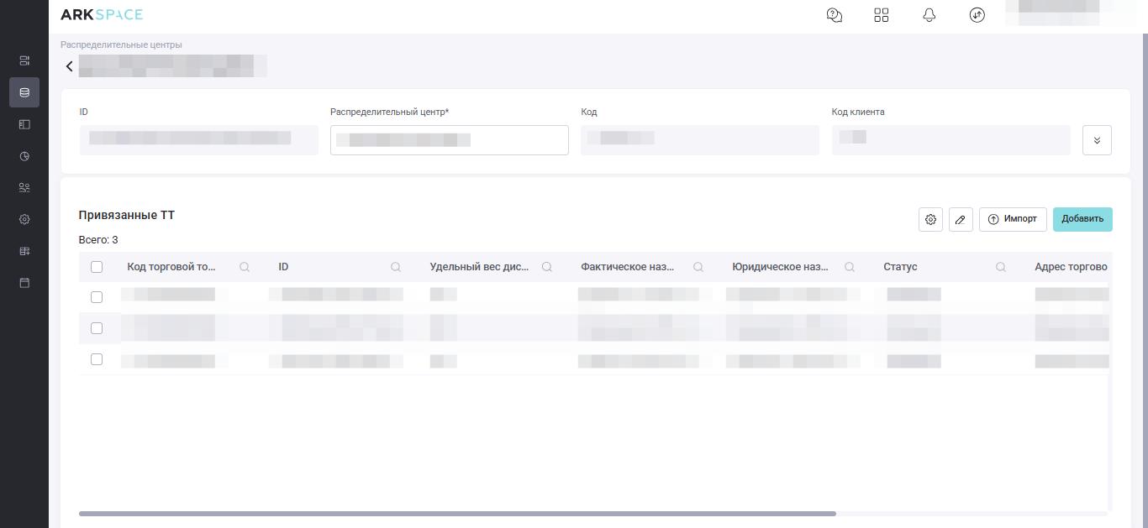Click the Распределительные центры breadcrumb

(x=121, y=44)
